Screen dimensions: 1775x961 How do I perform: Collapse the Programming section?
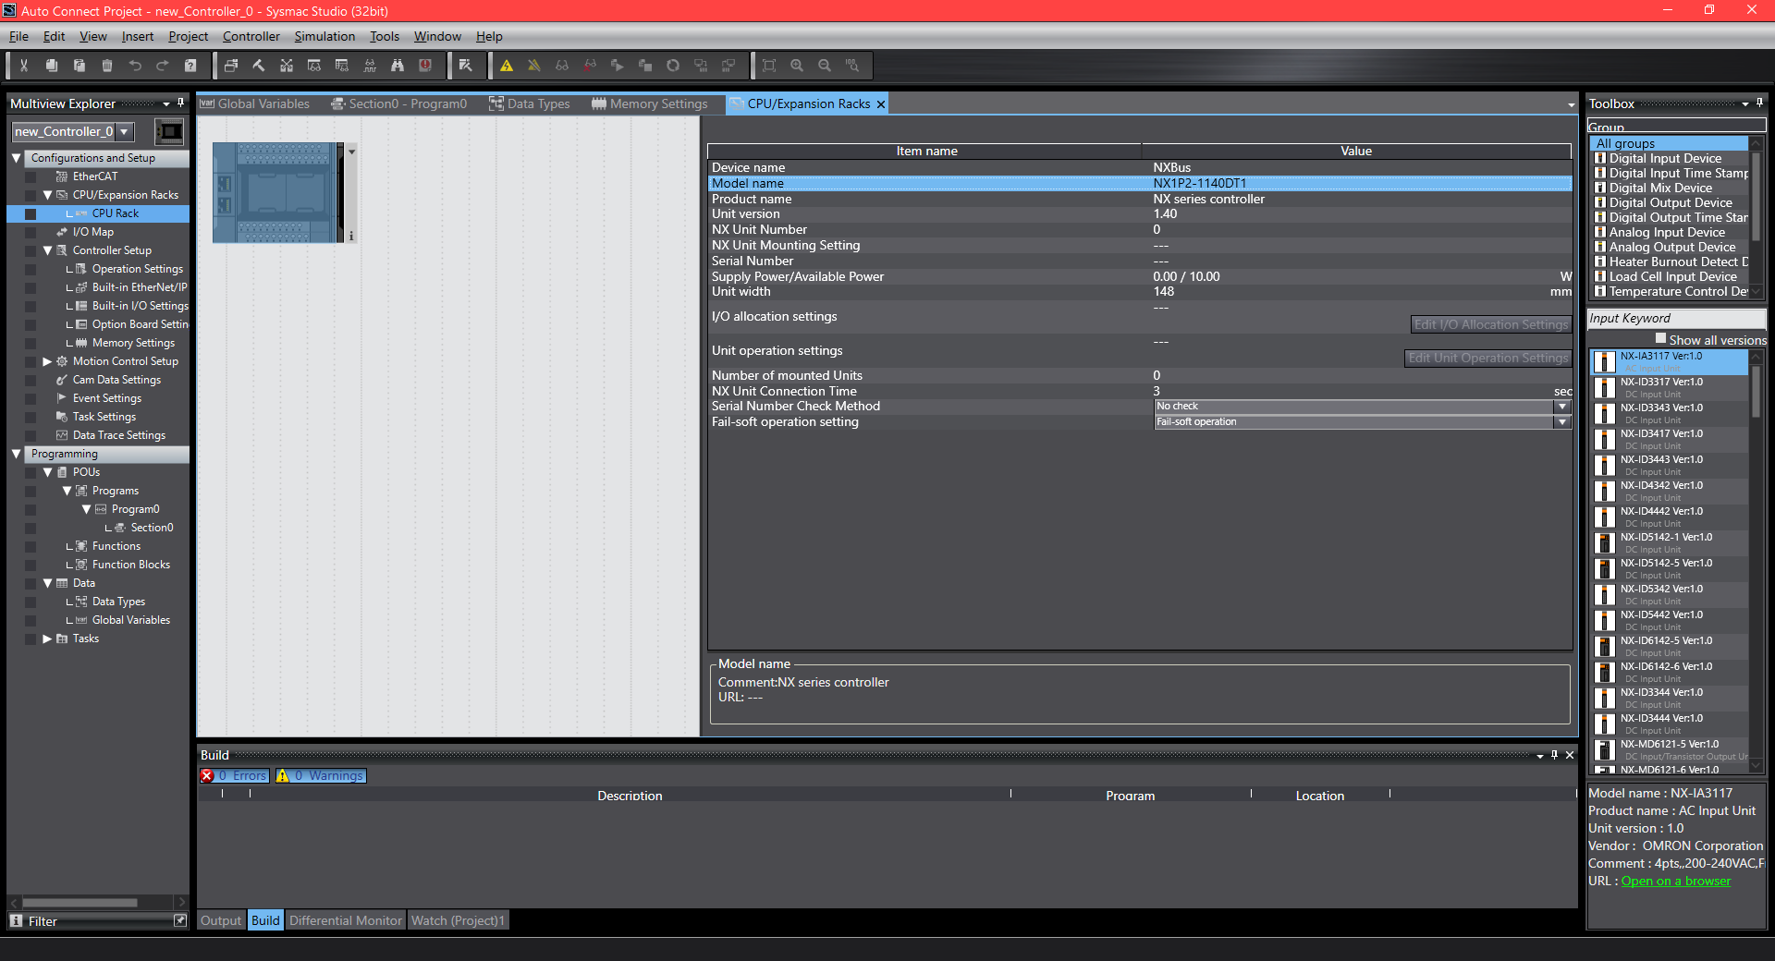(16, 454)
